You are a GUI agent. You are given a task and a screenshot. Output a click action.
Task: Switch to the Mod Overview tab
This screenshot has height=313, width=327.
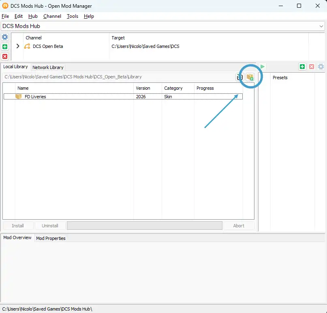(17, 237)
